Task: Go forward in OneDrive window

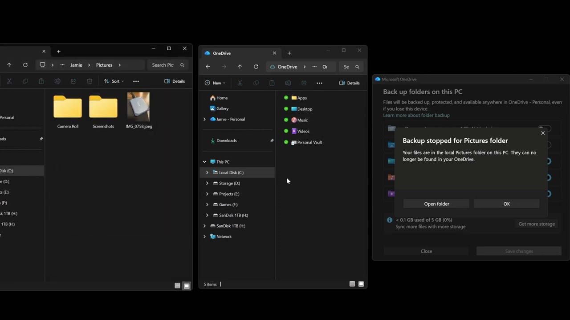Action: coord(224,67)
